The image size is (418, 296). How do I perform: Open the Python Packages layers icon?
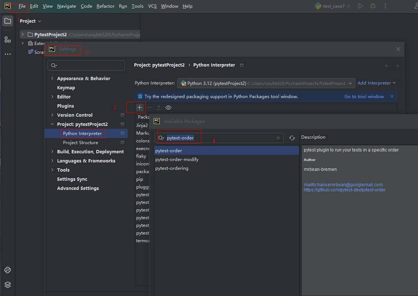pos(7,285)
